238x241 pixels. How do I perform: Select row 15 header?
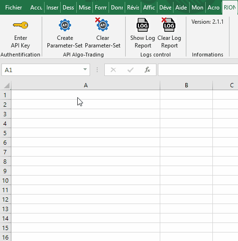pos(5,228)
